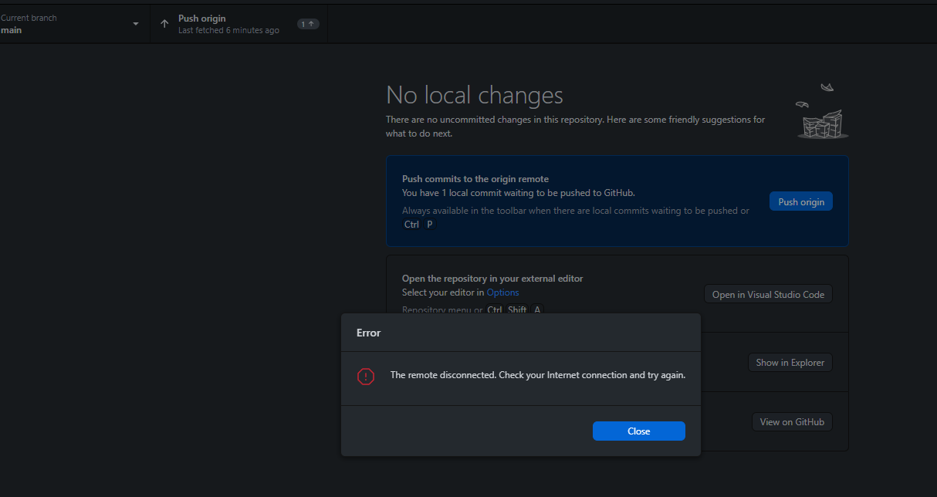The height and width of the screenshot is (497, 937).
Task: Close the Error dialog
Action: point(638,431)
